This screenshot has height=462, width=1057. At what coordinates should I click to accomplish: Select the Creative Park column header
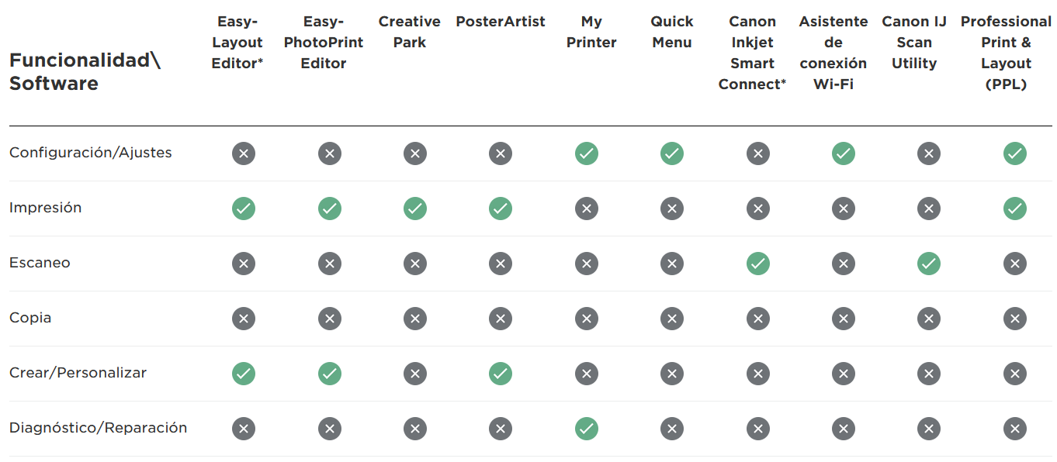pos(409,32)
